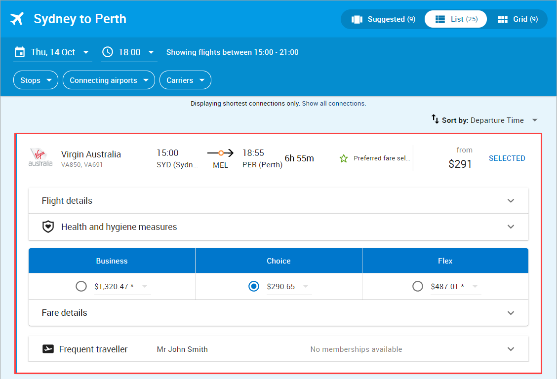The width and height of the screenshot is (557, 379).
Task: Click the airplane icon beside Sydney to Perth
Action: [x=17, y=19]
